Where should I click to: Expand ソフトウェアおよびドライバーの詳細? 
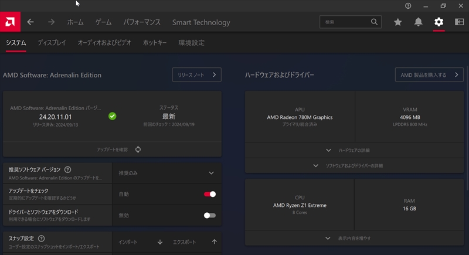tap(354, 166)
